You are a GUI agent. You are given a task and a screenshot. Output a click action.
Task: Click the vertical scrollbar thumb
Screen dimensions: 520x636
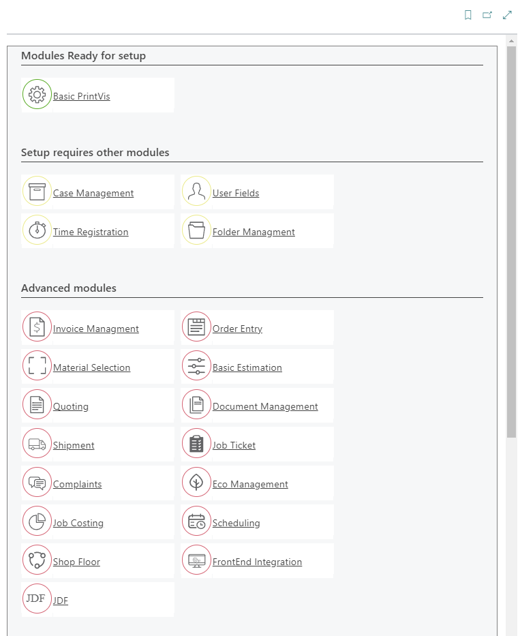point(511,242)
